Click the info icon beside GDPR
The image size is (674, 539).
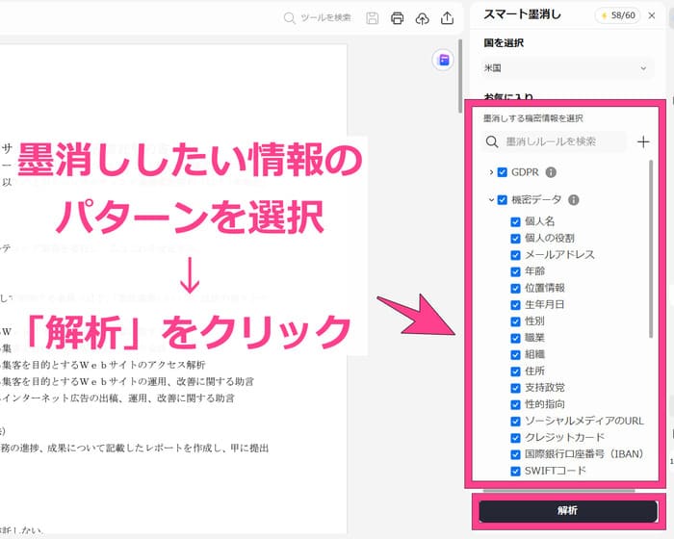(x=551, y=172)
